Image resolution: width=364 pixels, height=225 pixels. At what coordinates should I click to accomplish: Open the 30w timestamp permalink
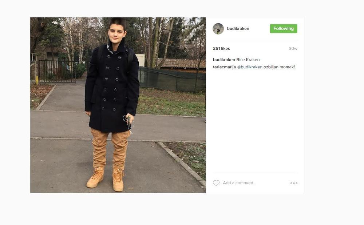[293, 48]
